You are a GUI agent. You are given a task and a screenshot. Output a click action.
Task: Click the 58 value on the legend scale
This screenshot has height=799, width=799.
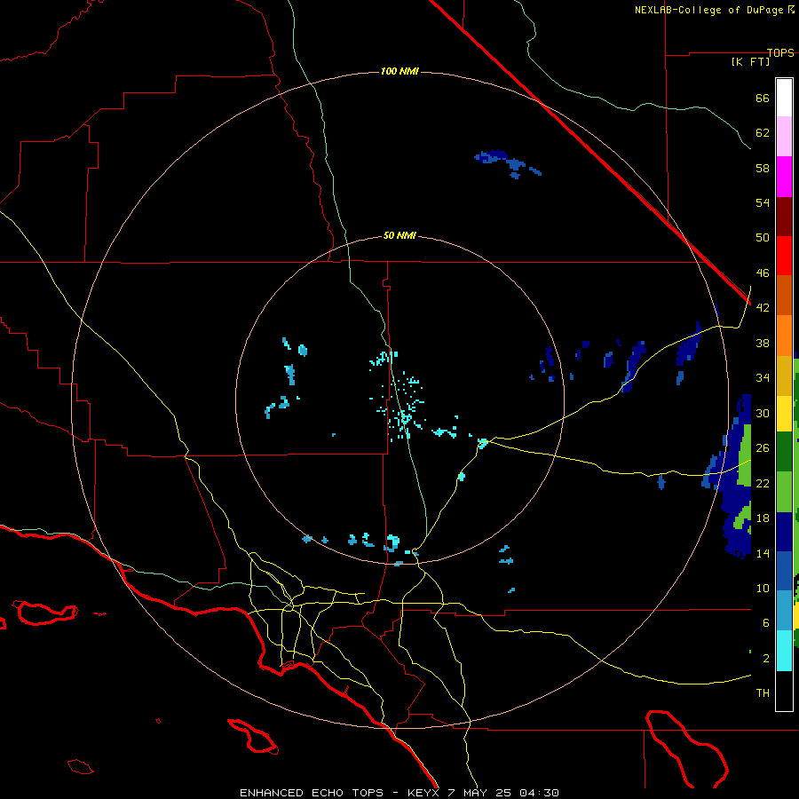(763, 168)
